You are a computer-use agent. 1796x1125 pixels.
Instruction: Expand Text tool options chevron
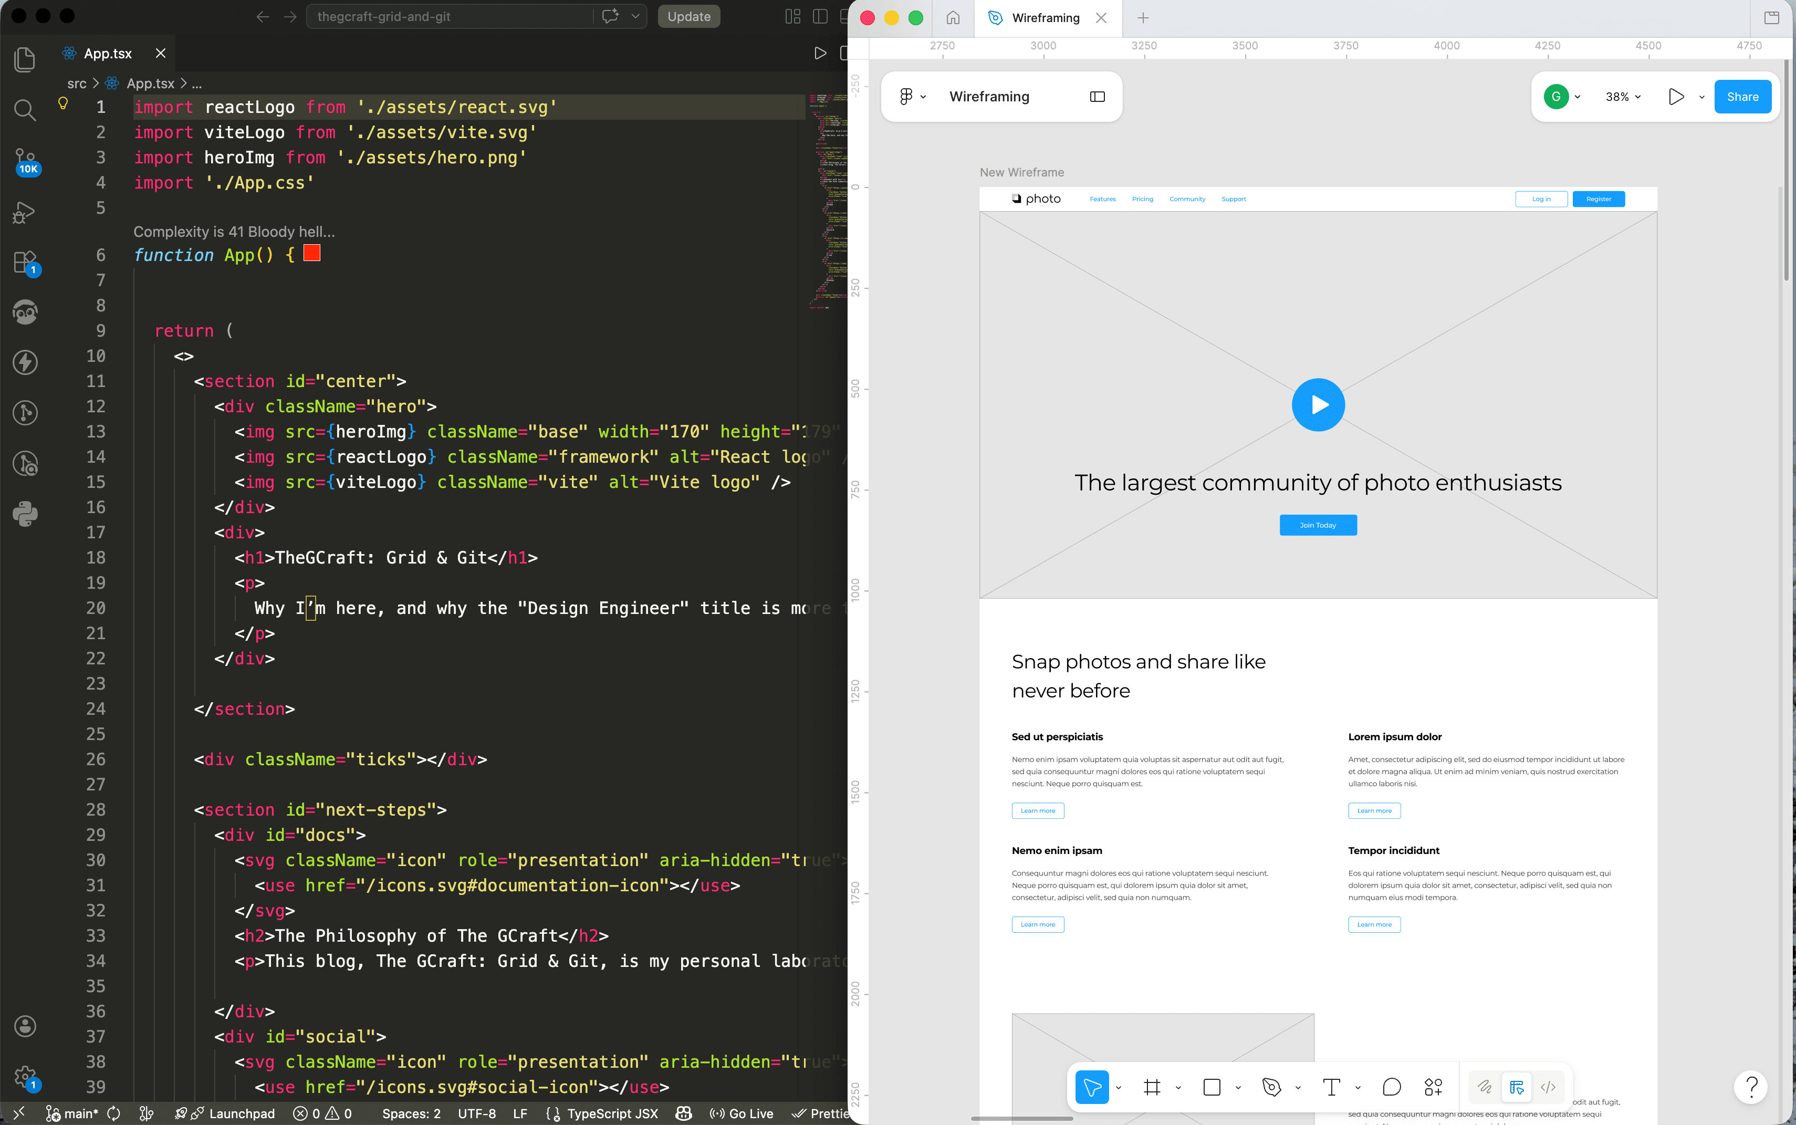tap(1358, 1087)
